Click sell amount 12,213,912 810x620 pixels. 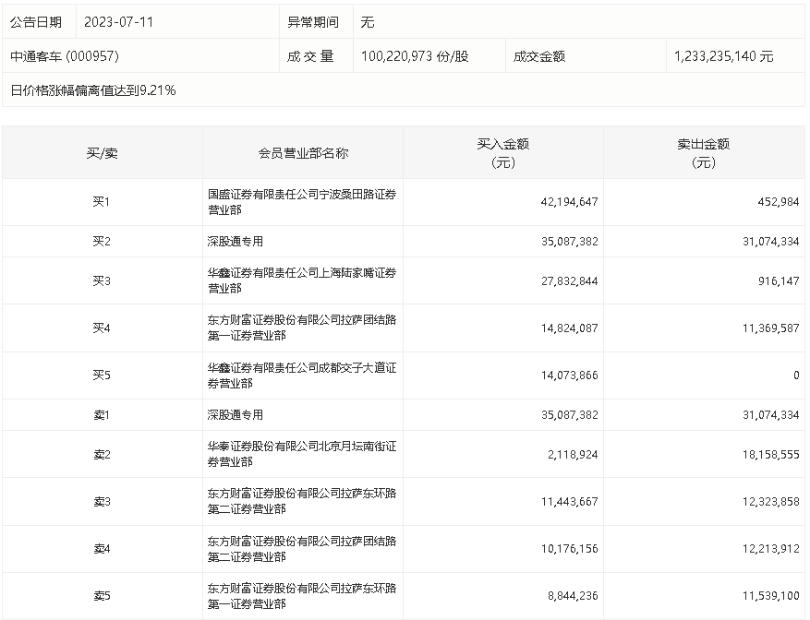770,549
